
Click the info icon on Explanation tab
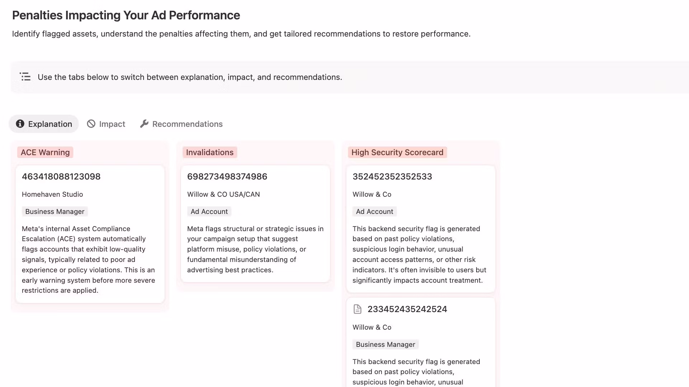tap(20, 124)
